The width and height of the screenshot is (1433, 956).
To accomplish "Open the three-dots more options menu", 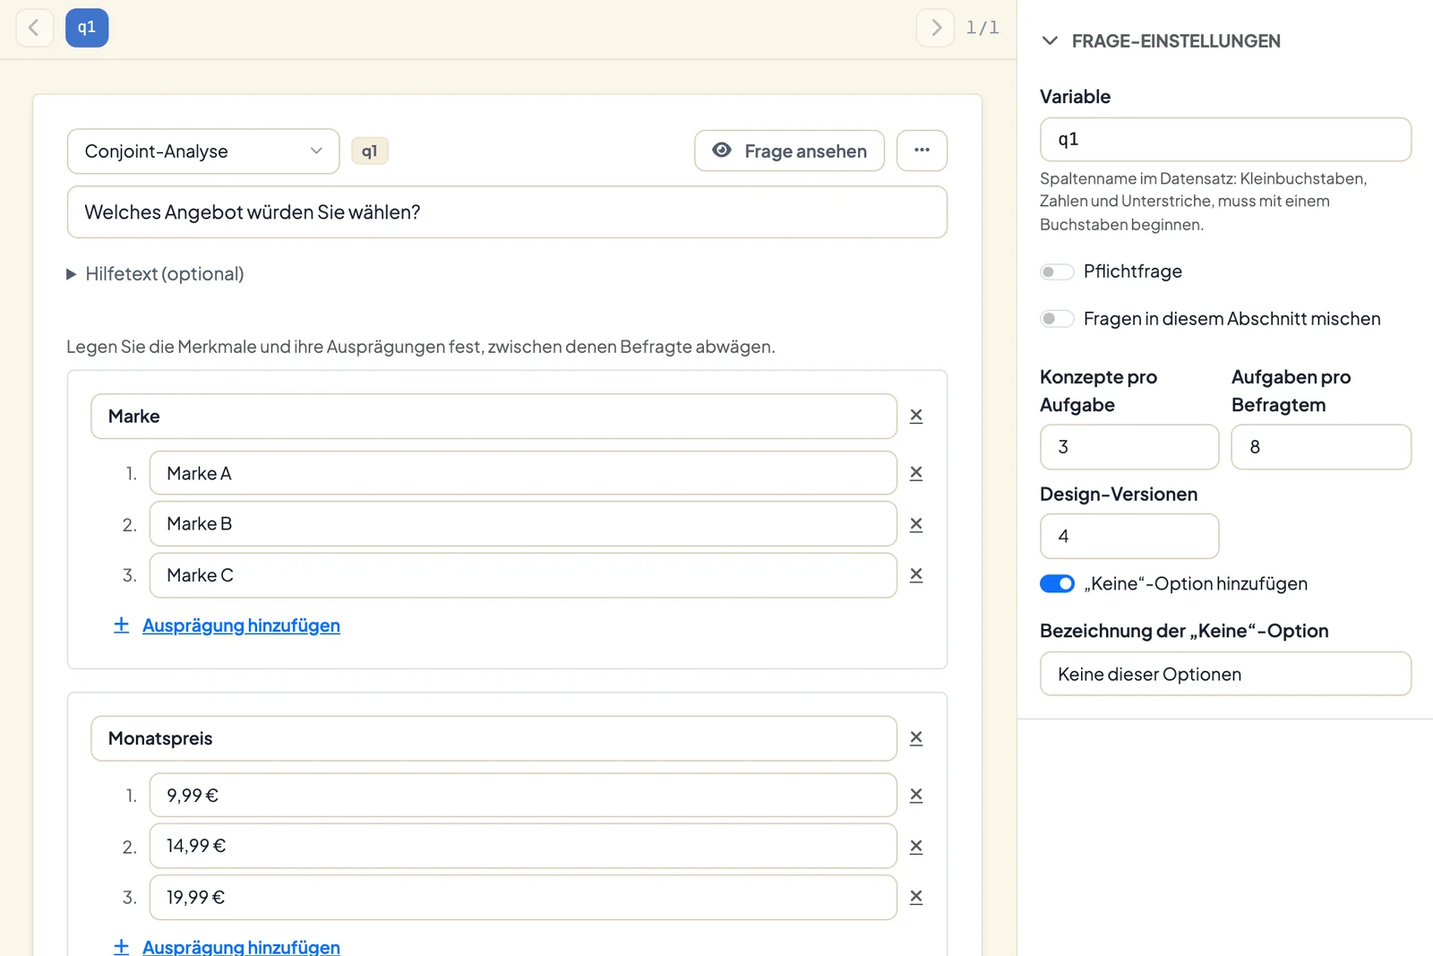I will click(922, 151).
